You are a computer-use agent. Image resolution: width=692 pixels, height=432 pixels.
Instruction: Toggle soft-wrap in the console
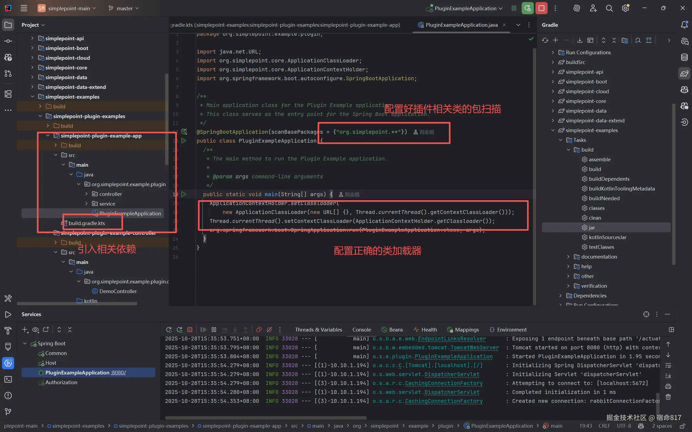(x=668, y=366)
